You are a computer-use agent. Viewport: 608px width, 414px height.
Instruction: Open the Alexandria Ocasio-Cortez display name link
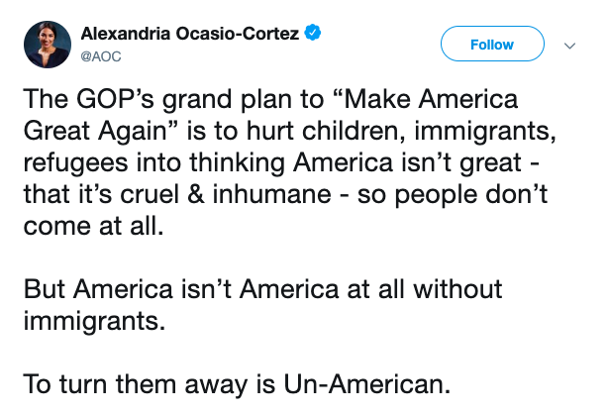click(x=191, y=36)
